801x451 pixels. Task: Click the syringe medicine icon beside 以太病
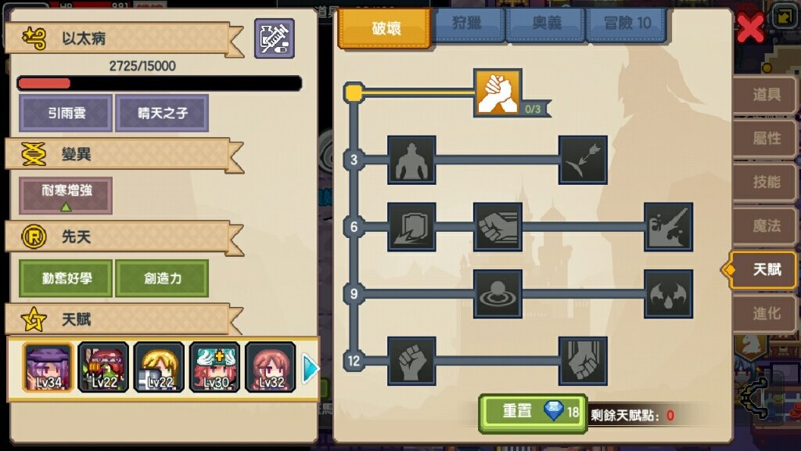275,38
